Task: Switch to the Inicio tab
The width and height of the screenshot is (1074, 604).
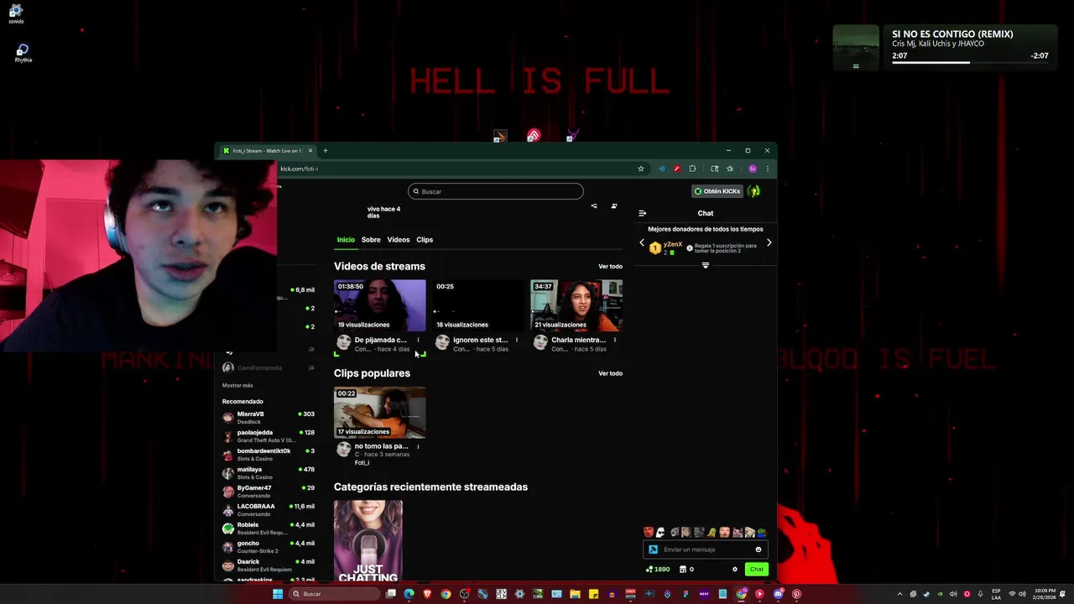Action: tap(346, 240)
